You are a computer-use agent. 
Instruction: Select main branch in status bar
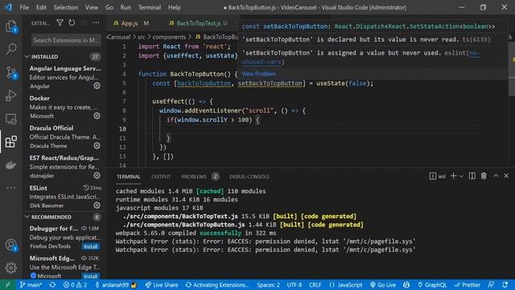tap(31, 284)
